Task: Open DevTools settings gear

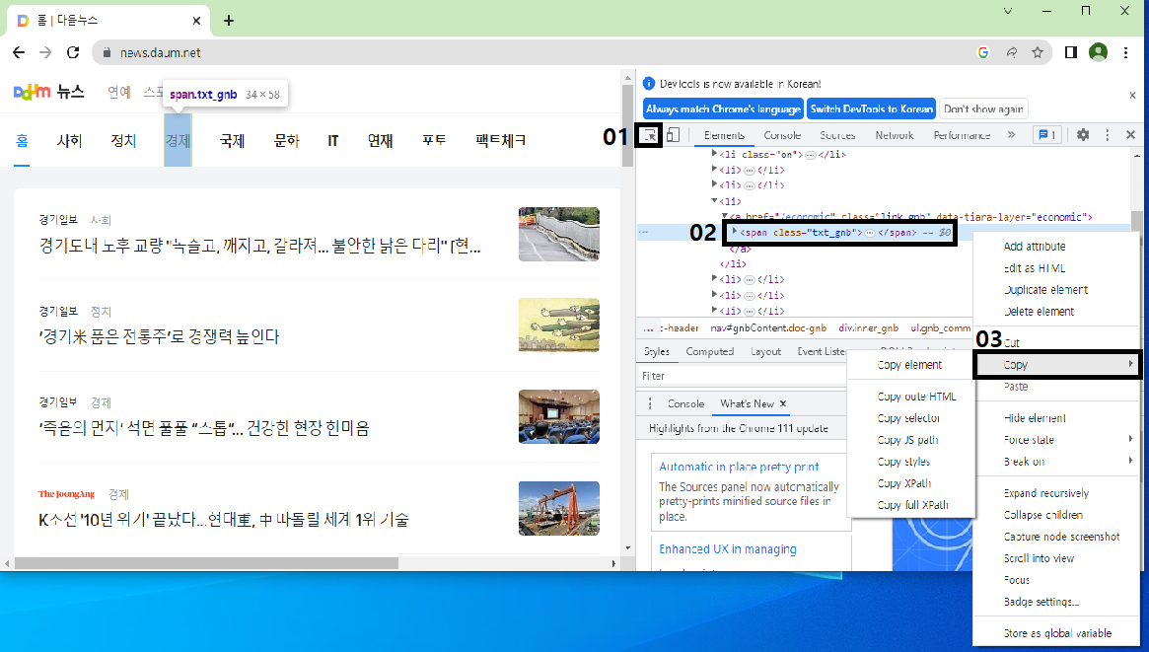Action: click(1083, 135)
